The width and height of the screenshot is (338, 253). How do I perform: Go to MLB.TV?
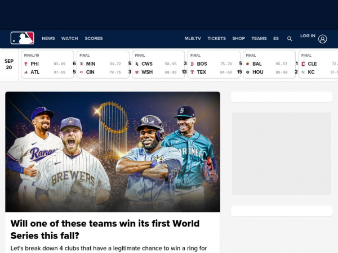(193, 38)
